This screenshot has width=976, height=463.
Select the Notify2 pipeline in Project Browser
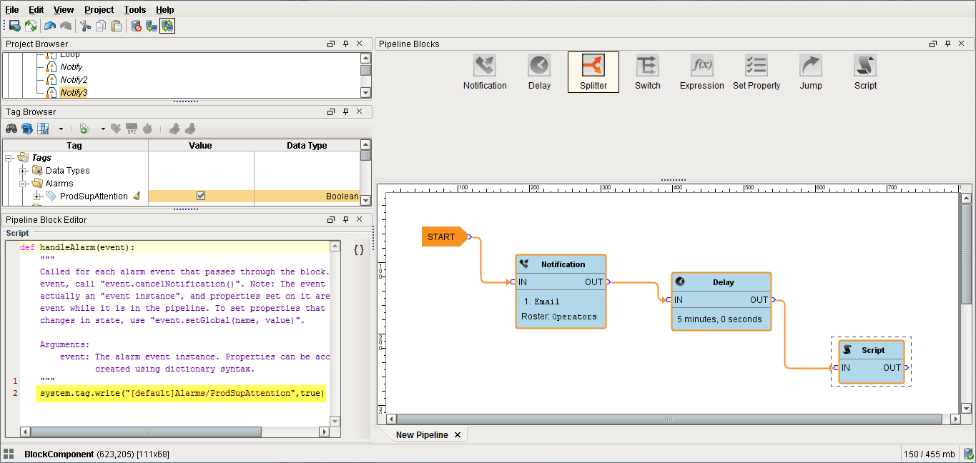[x=74, y=80]
